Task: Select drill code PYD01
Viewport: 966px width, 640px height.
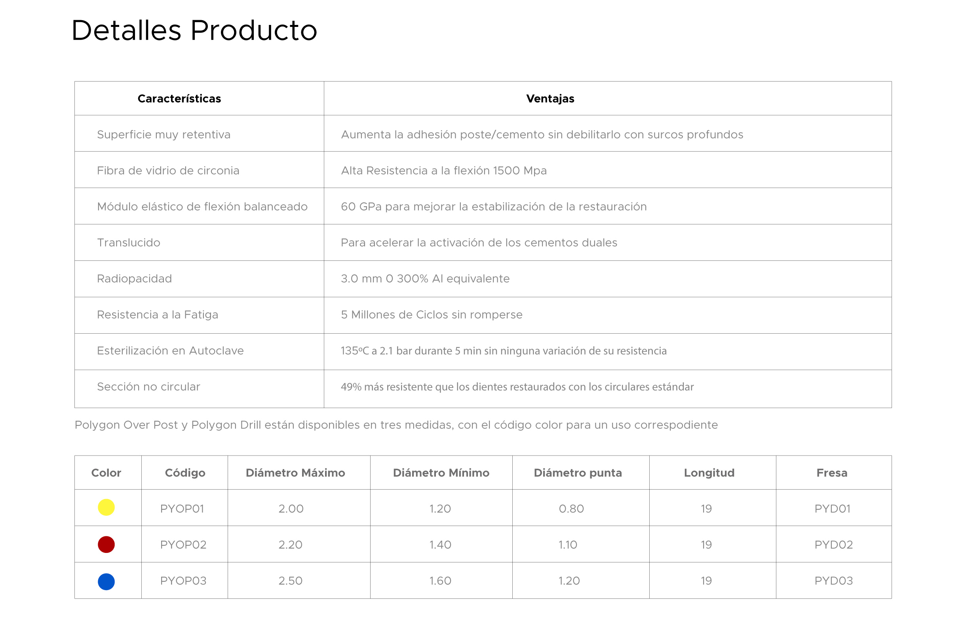Action: click(x=832, y=509)
